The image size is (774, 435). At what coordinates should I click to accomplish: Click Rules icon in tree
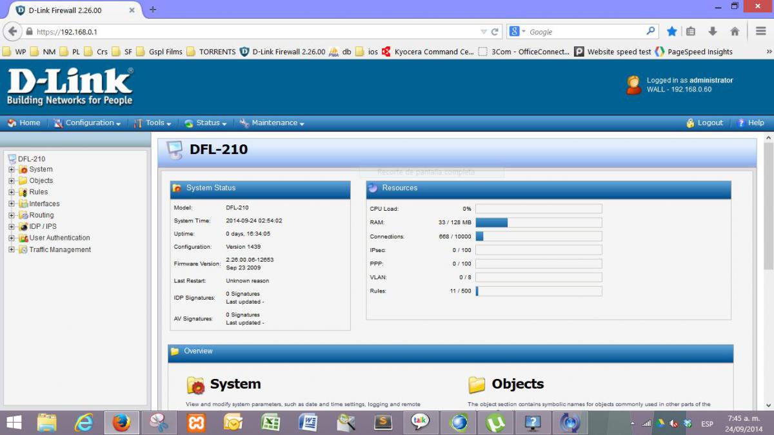[23, 192]
